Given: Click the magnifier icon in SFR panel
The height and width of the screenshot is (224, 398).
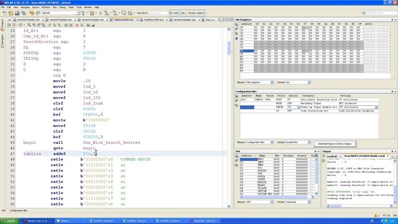Looking at the screenshot, I should pyautogui.click(x=236, y=156).
